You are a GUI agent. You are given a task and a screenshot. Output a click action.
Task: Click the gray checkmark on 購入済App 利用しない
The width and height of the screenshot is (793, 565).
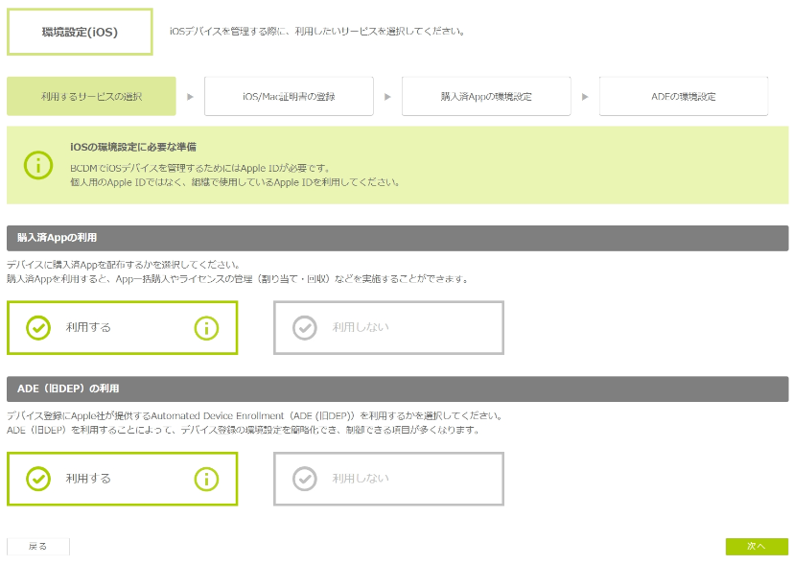pyautogui.click(x=304, y=328)
